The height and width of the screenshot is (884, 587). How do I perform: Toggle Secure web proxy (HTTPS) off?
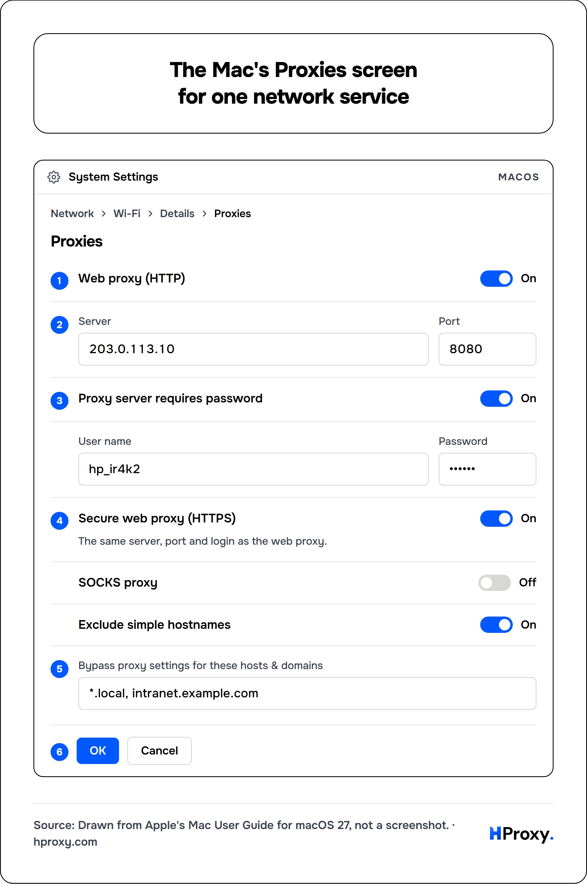[x=496, y=518]
